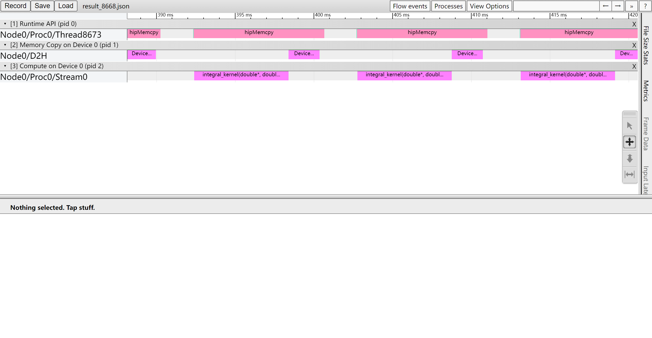652x338 pixels.
Task: Close the Runtime API process row
Action: 634,24
